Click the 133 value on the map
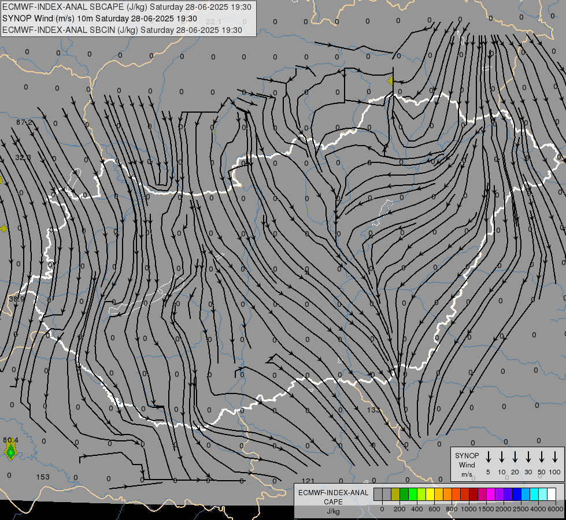The height and width of the screenshot is (520, 566). pyautogui.click(x=373, y=410)
